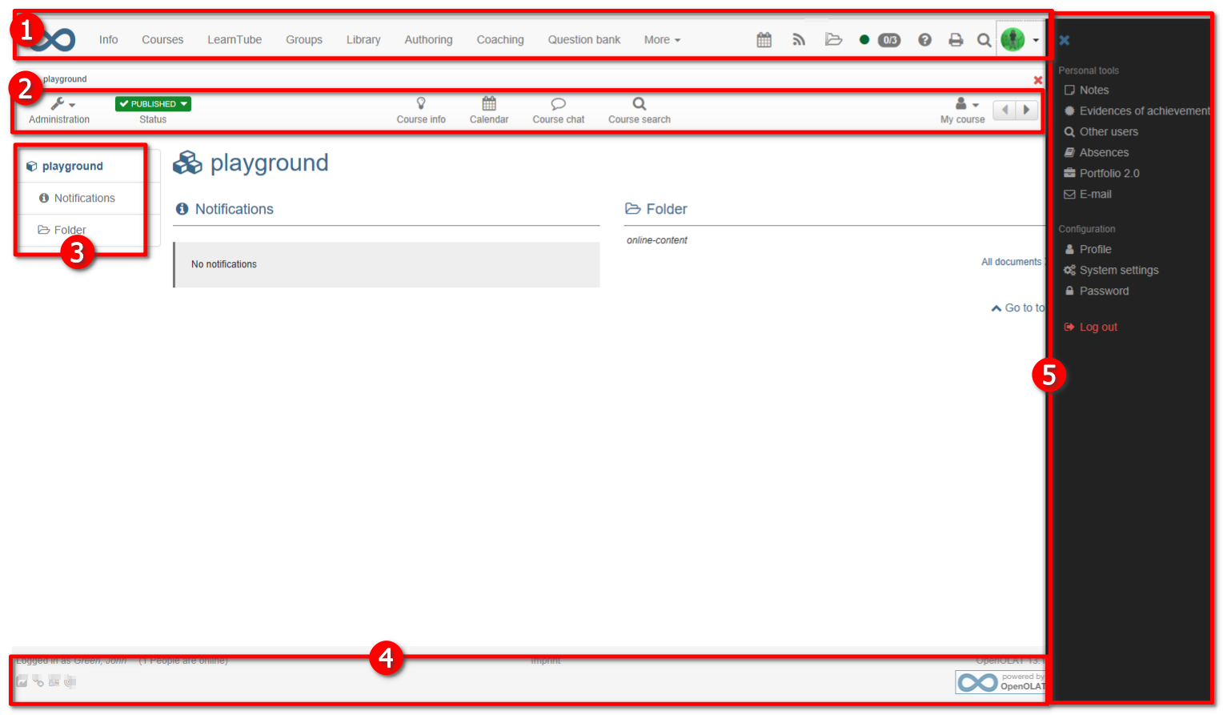Screen dimensions: 1223x715
Task: Open the All documents link
Action: pos(1011,262)
